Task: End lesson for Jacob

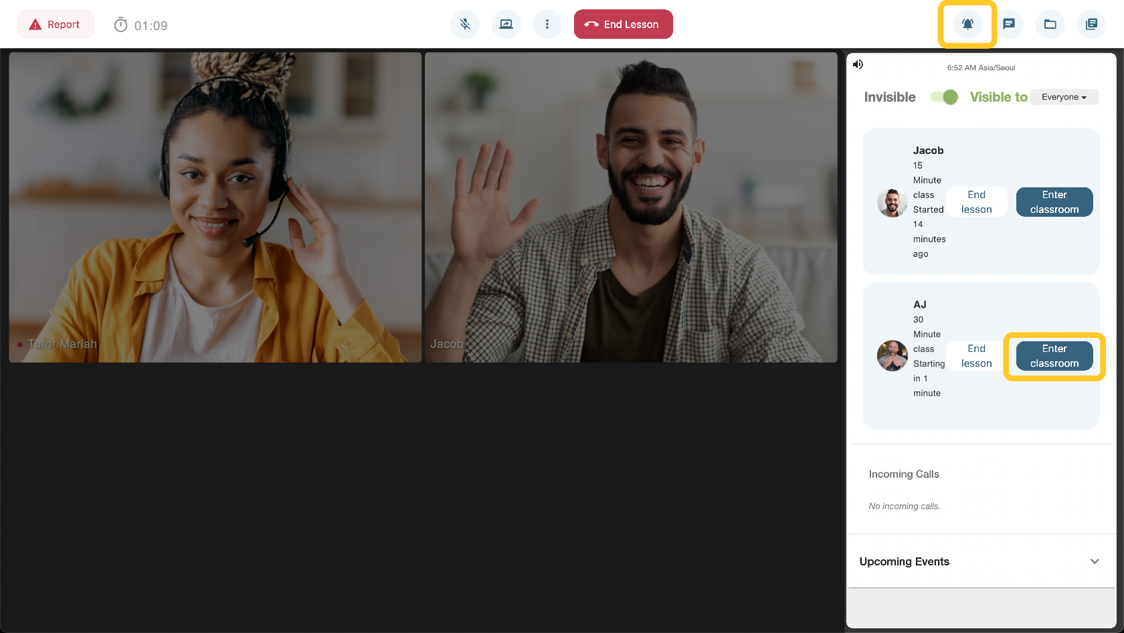Action: [x=977, y=202]
